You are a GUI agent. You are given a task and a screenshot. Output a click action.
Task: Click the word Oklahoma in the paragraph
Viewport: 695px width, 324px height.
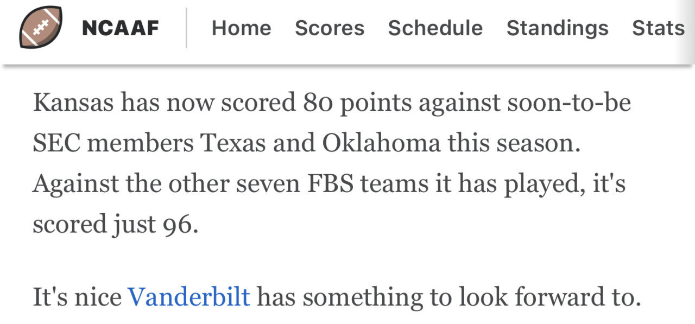point(381,143)
